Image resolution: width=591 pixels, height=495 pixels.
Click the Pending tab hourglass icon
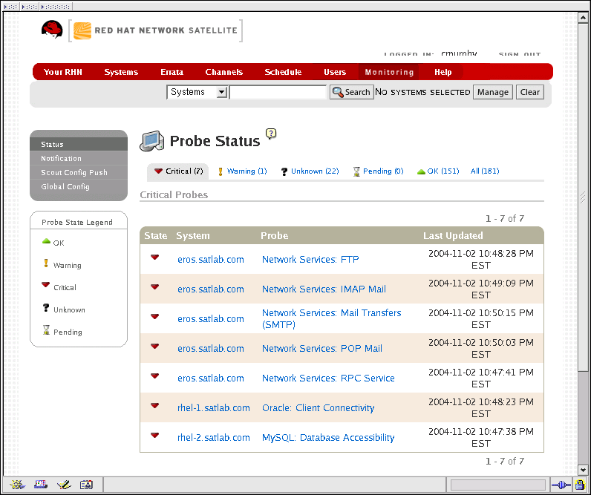pyautogui.click(x=356, y=171)
